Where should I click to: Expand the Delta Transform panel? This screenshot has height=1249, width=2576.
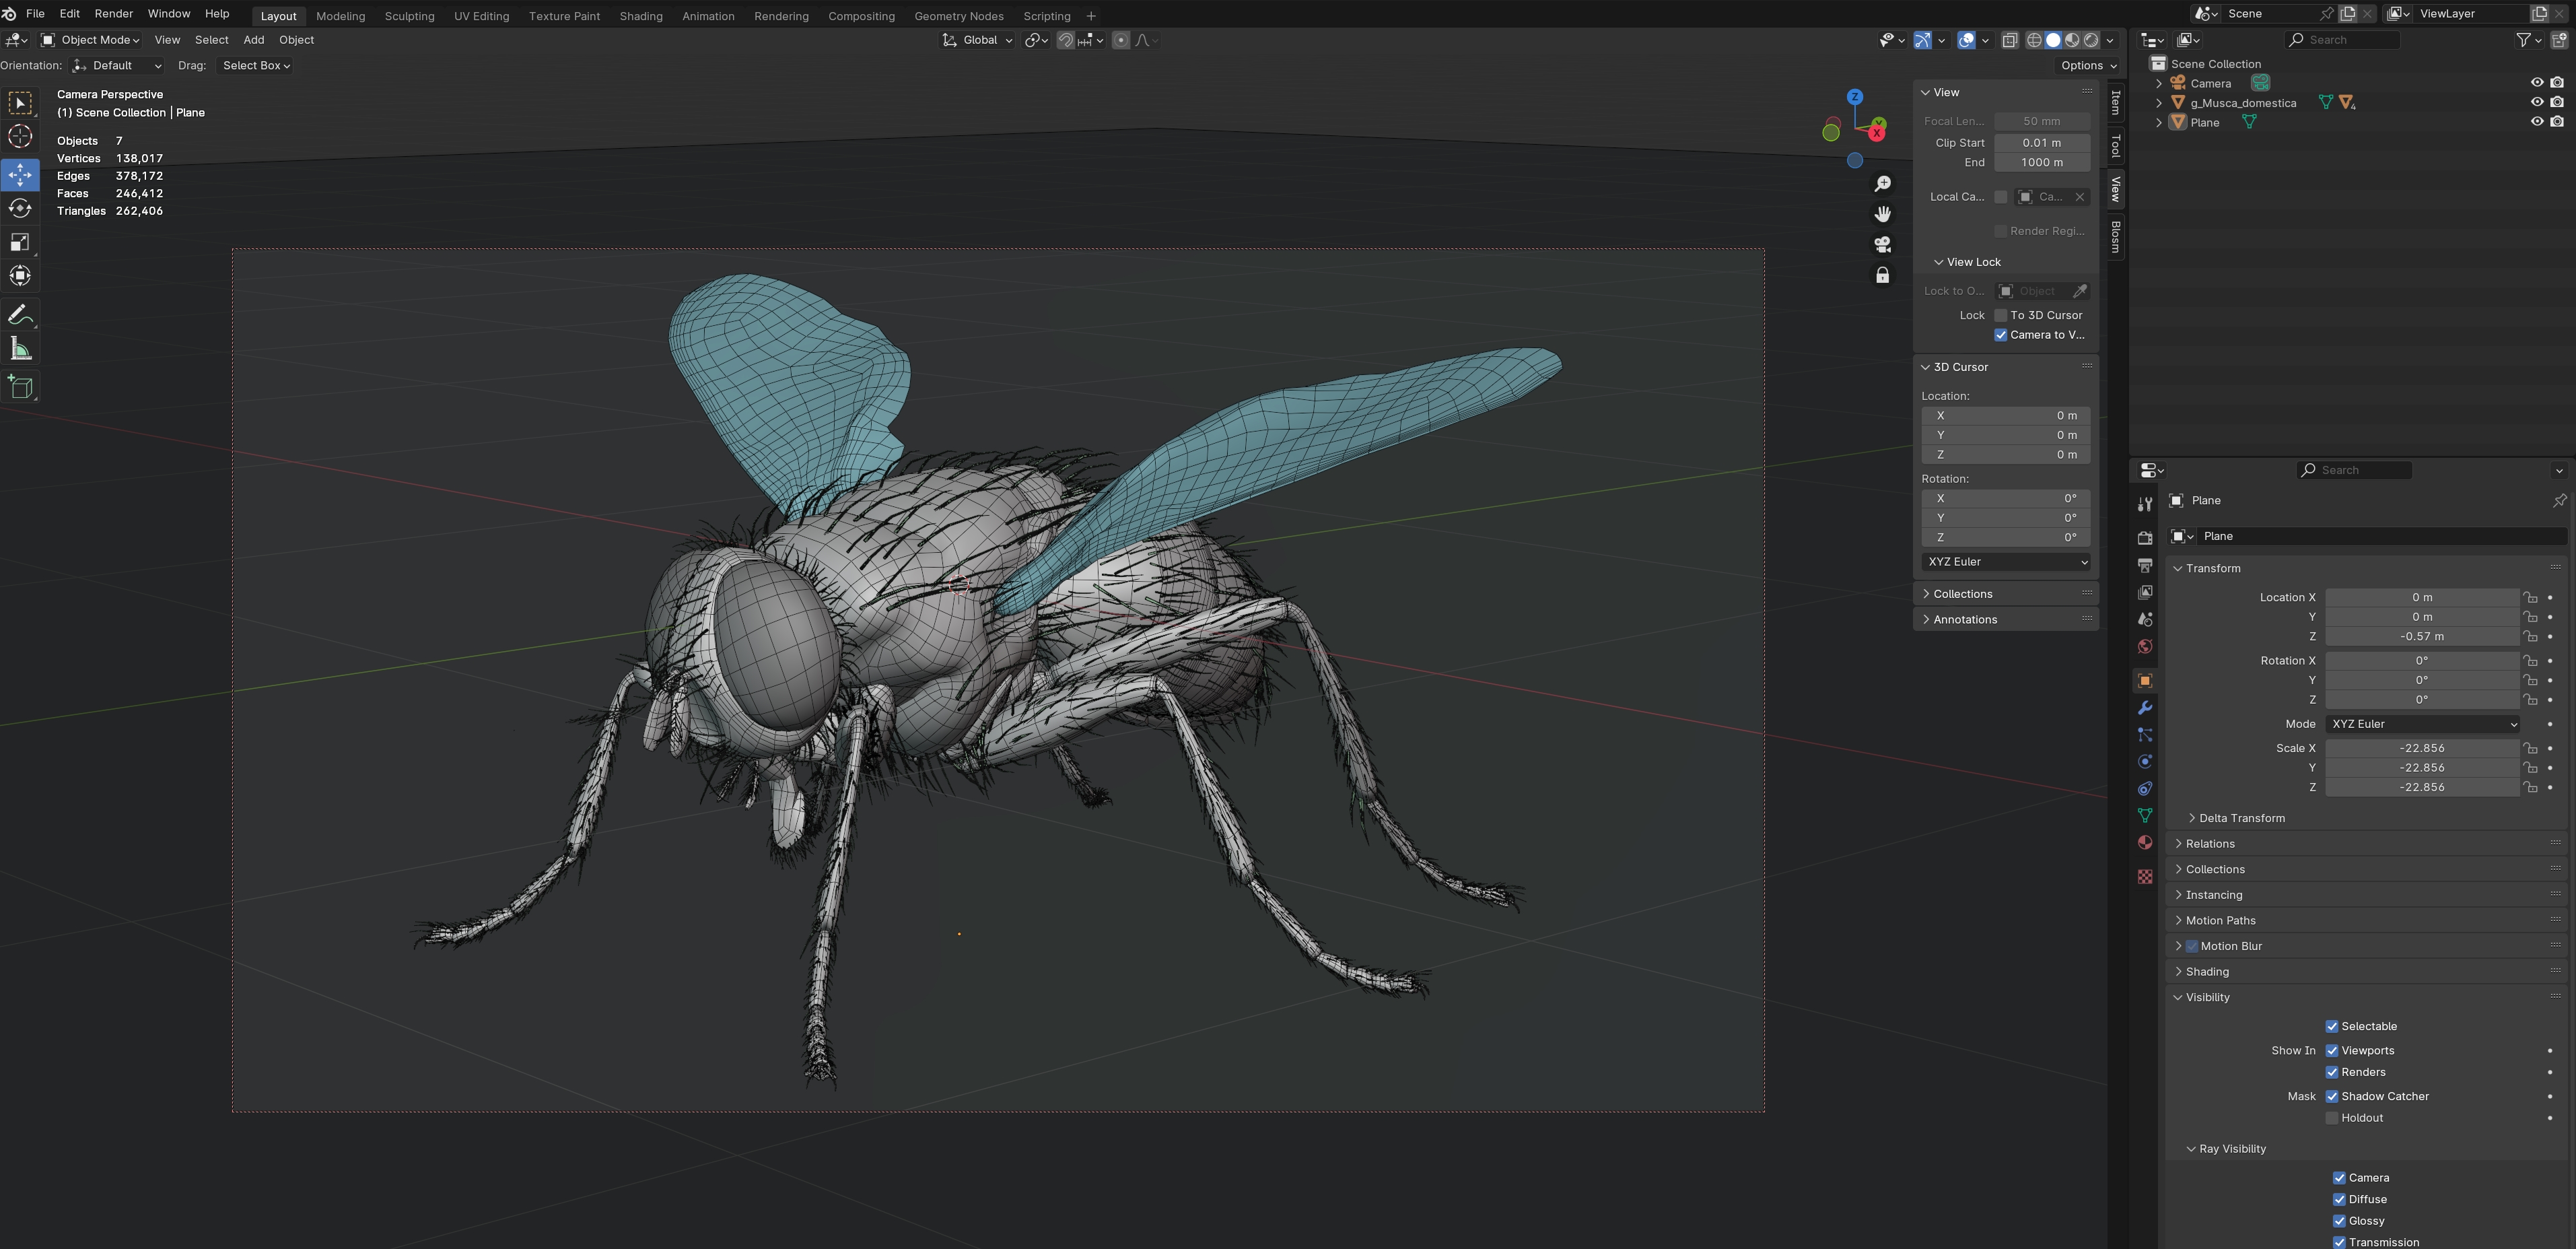pos(2241,818)
